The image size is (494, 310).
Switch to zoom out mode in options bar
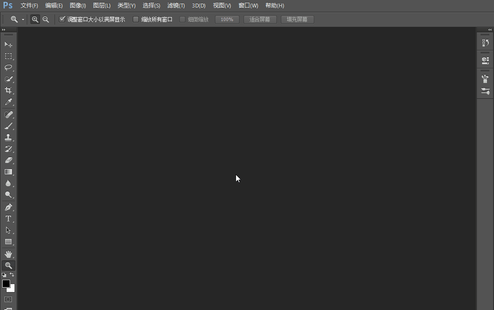pyautogui.click(x=45, y=19)
